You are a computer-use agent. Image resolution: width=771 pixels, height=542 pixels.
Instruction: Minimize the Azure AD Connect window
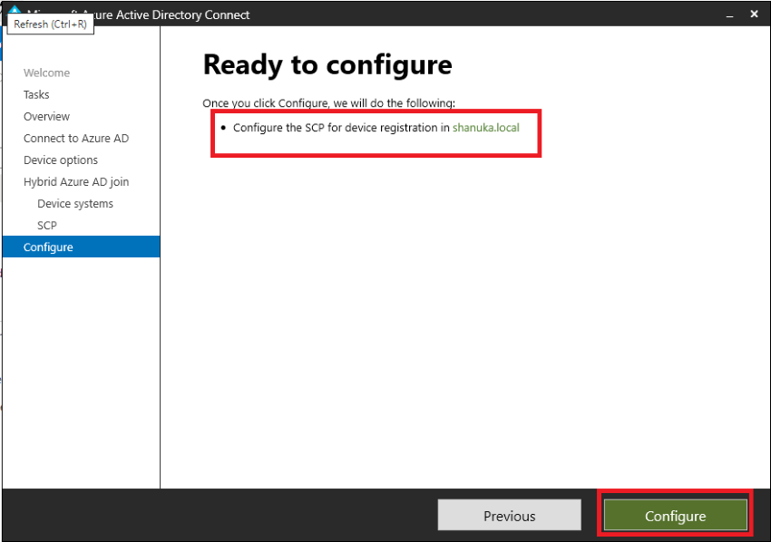[730, 15]
